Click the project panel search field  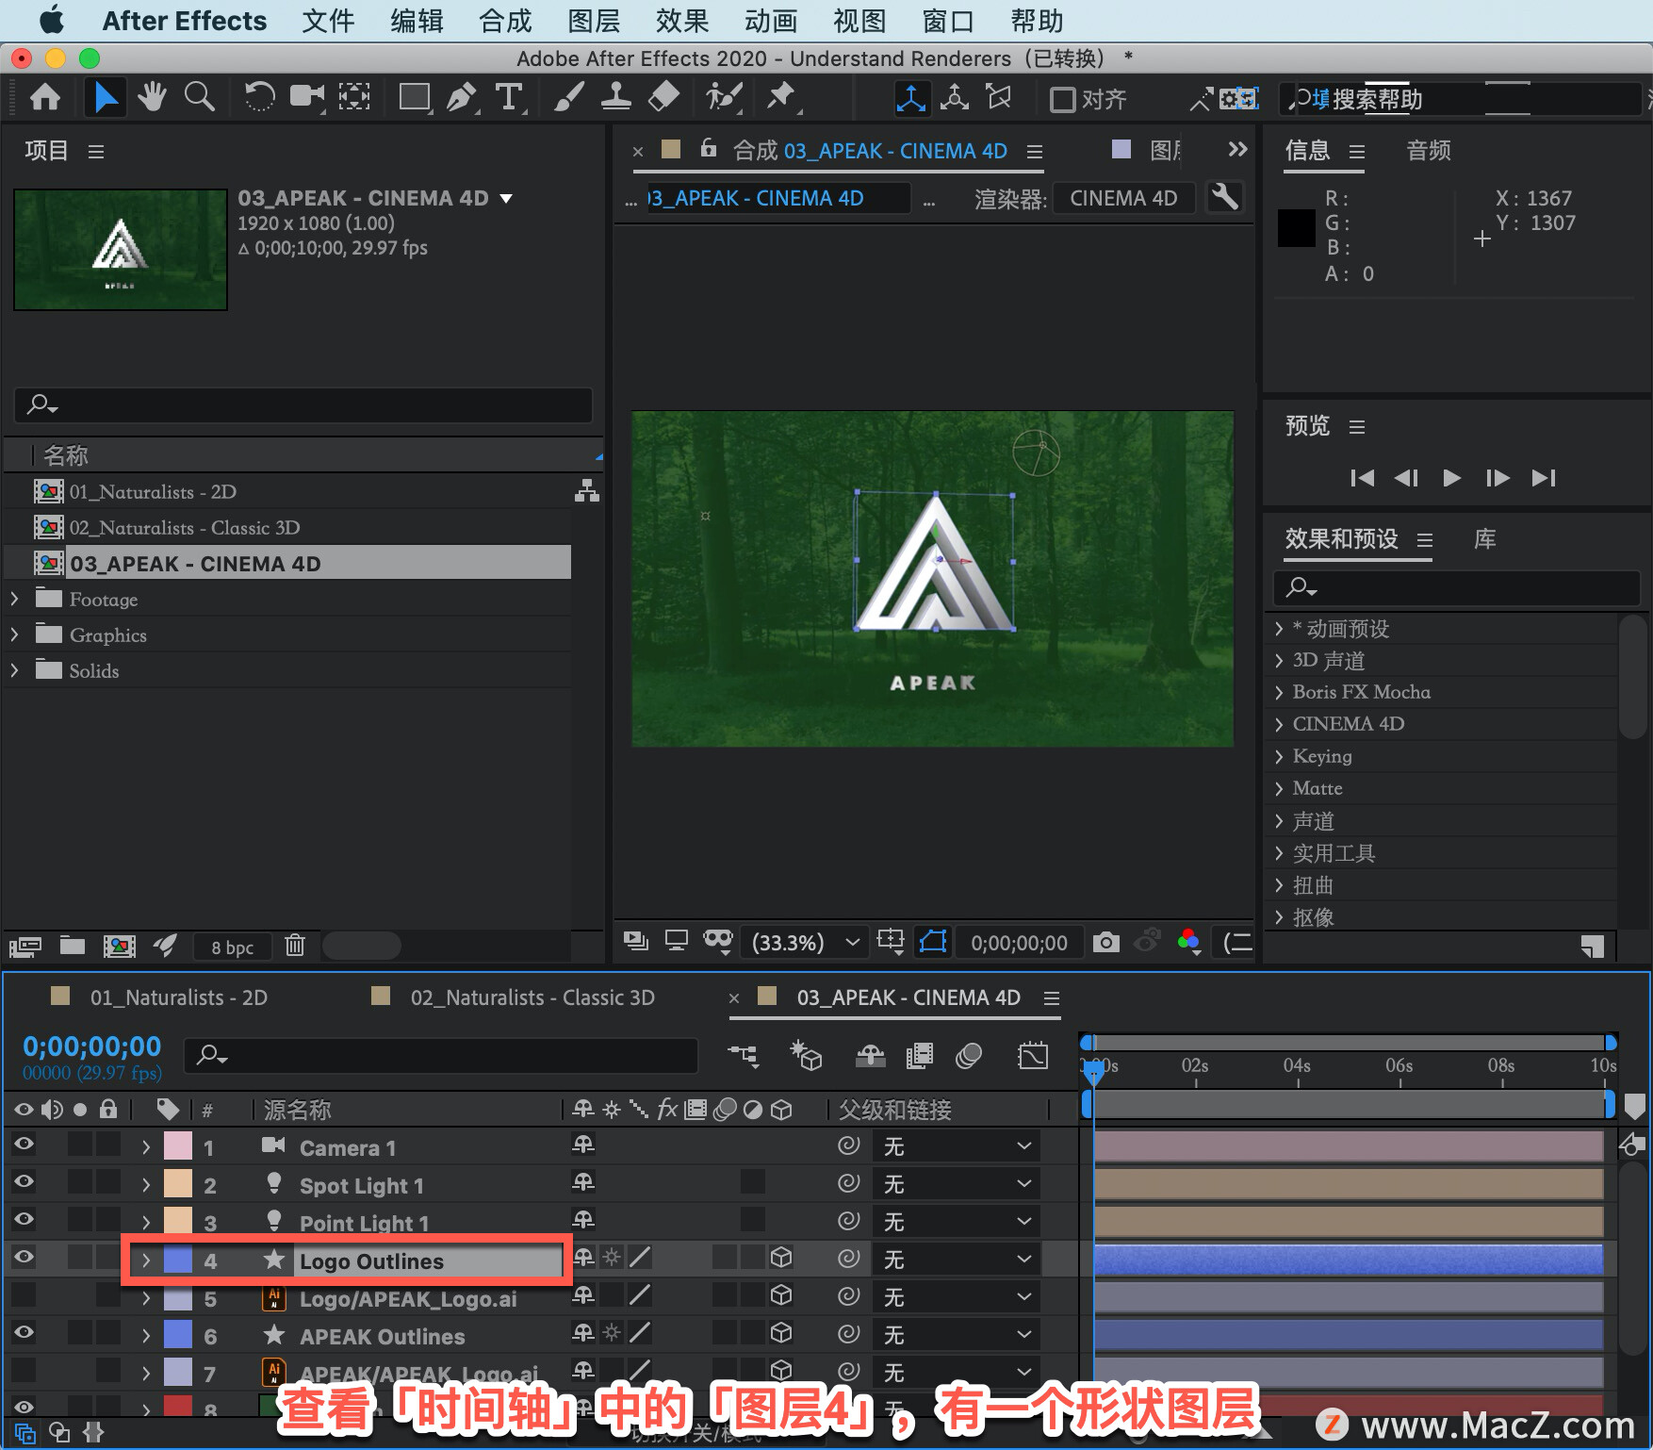(303, 404)
